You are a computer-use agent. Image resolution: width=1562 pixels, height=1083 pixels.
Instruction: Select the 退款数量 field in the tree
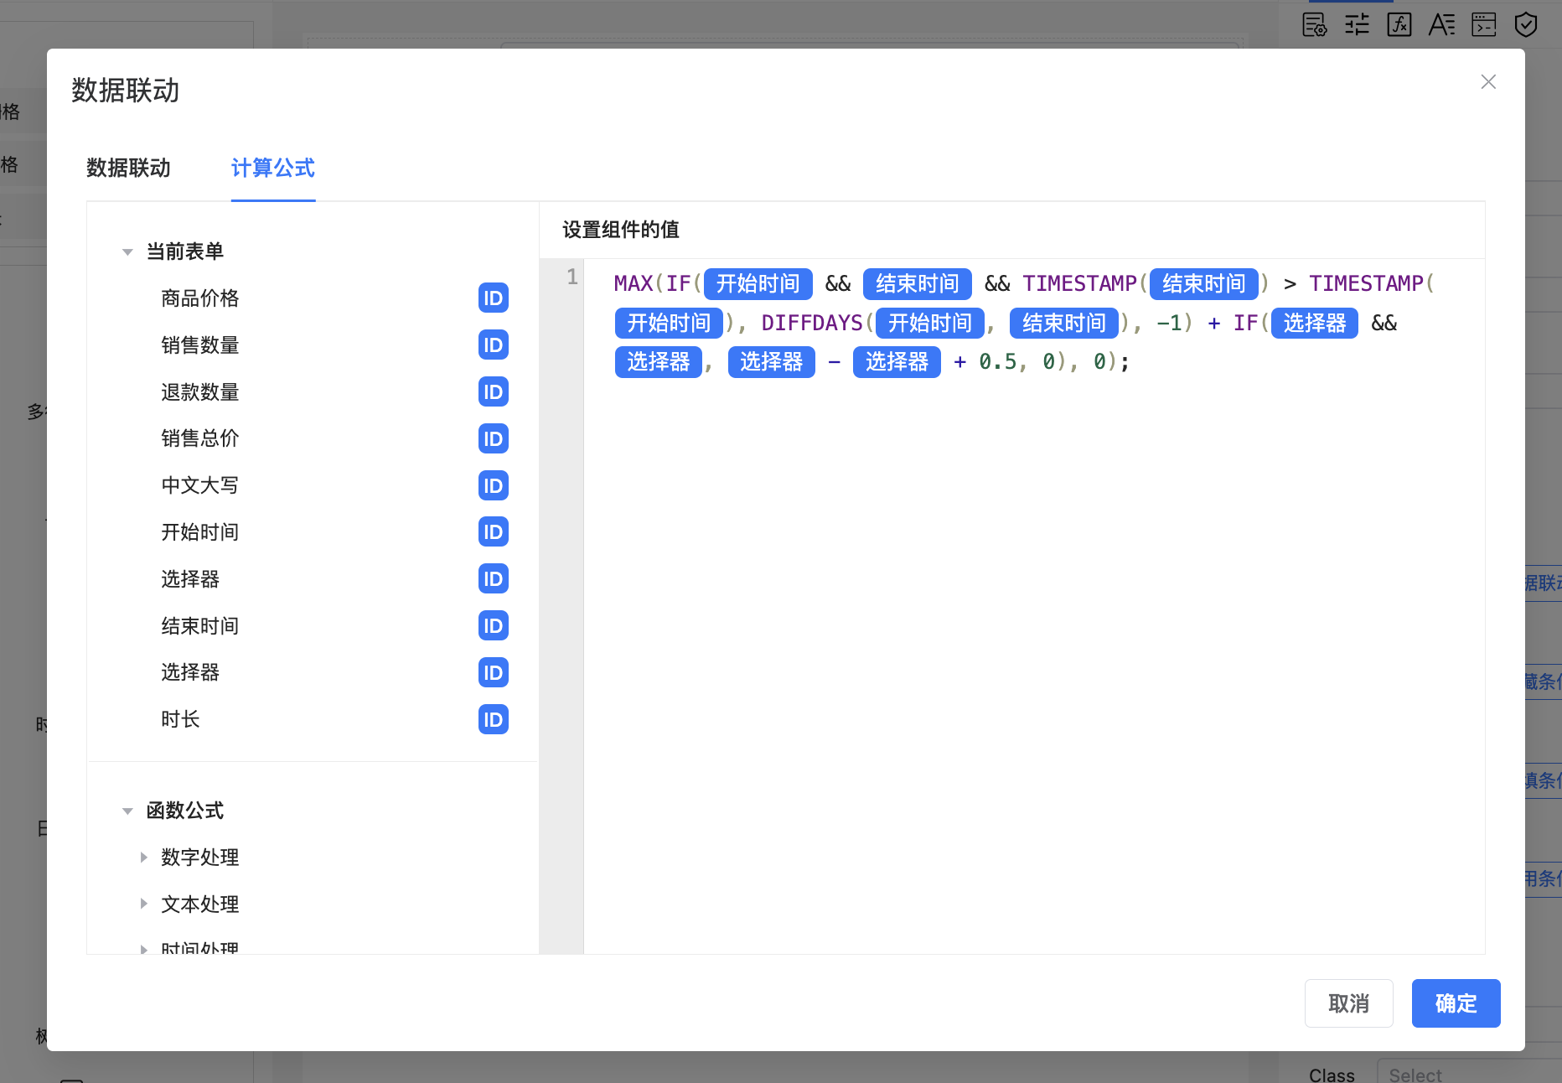click(x=200, y=392)
